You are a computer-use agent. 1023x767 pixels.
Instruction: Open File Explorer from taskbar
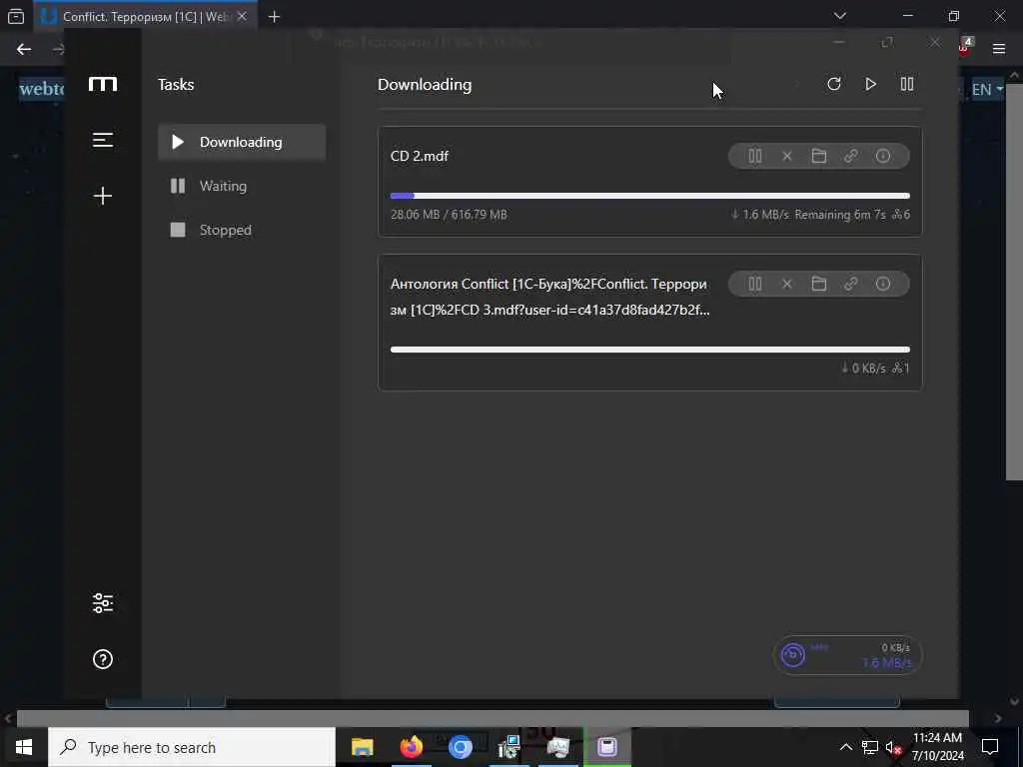tap(362, 747)
